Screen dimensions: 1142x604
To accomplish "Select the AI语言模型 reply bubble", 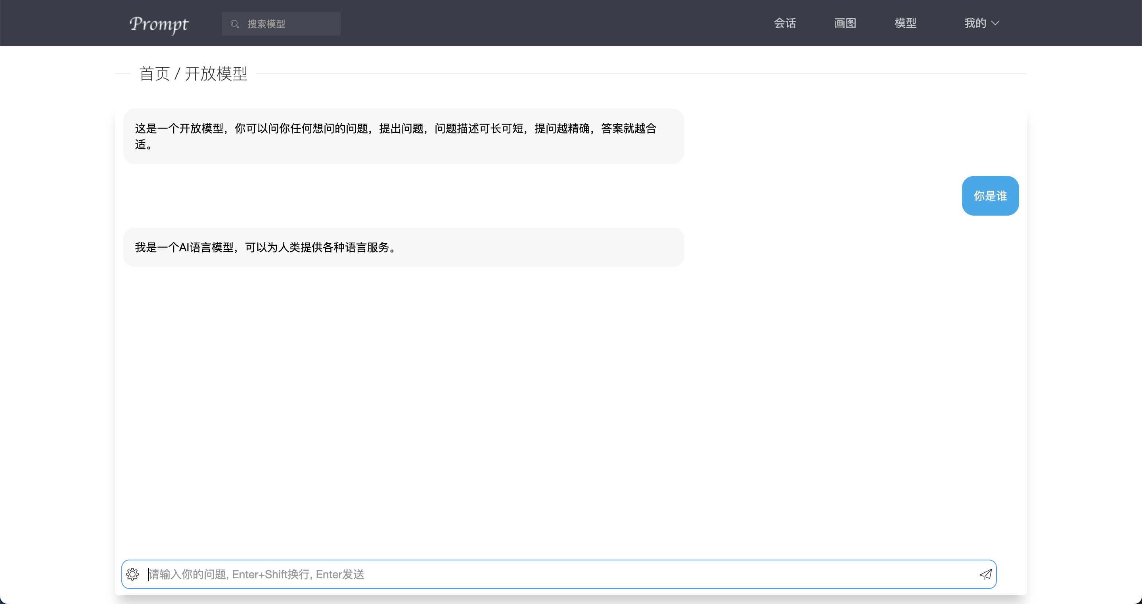I will tap(402, 247).
